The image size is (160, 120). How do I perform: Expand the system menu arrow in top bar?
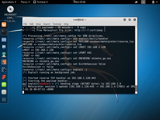157,2
